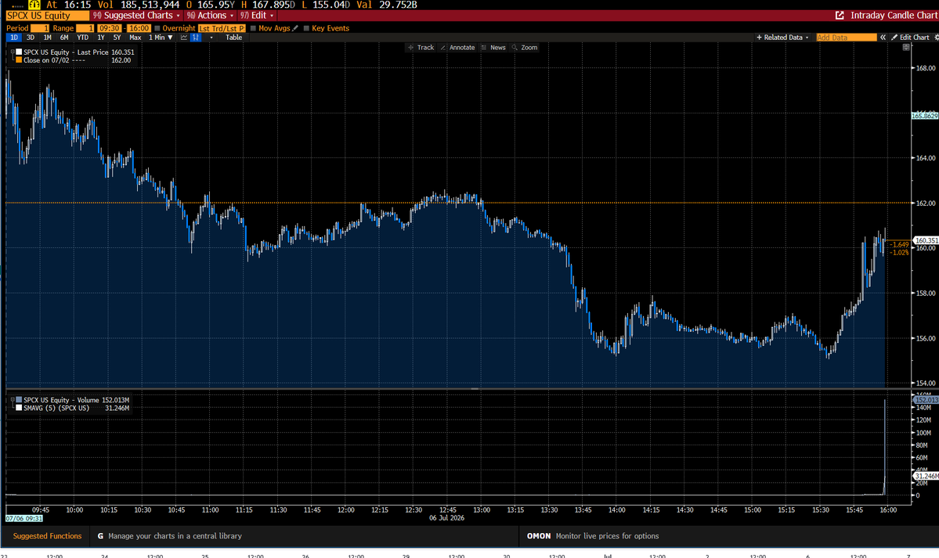Switch to line chart type icon
Viewport: 939px width, 558px height.
coord(184,37)
